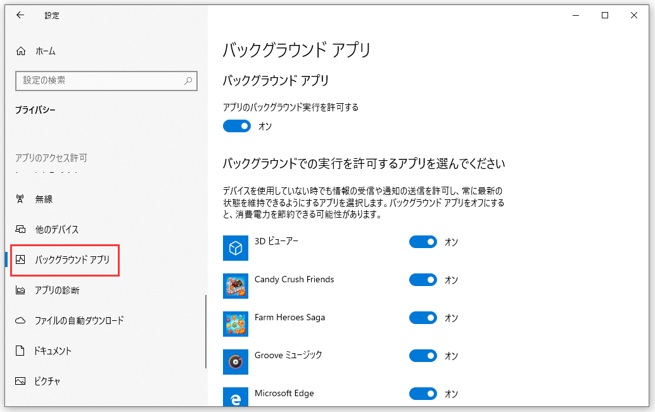Click the Farm Heroes Saga app icon
This screenshot has width=655, height=412.
236,324
